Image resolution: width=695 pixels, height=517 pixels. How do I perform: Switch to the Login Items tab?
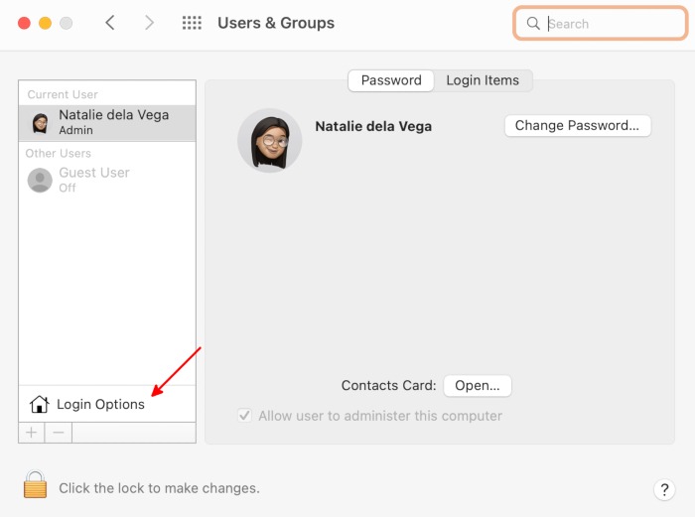click(x=483, y=80)
